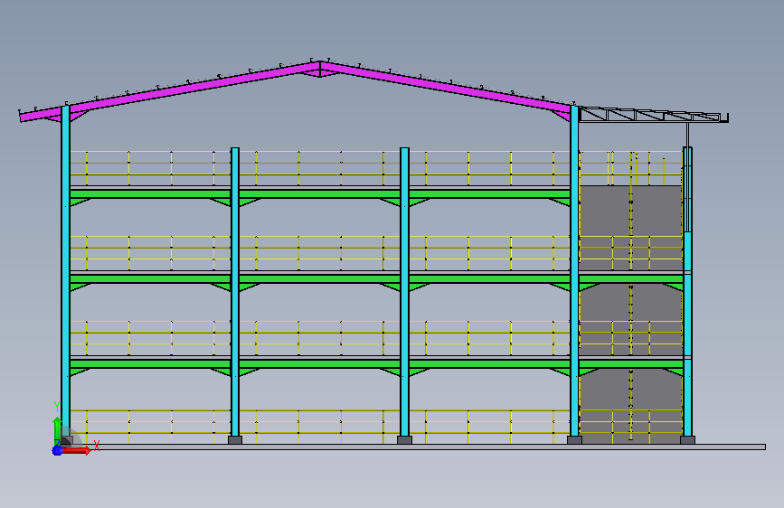Select the second cyan column from the left
The image size is (784, 508).
coord(235,292)
